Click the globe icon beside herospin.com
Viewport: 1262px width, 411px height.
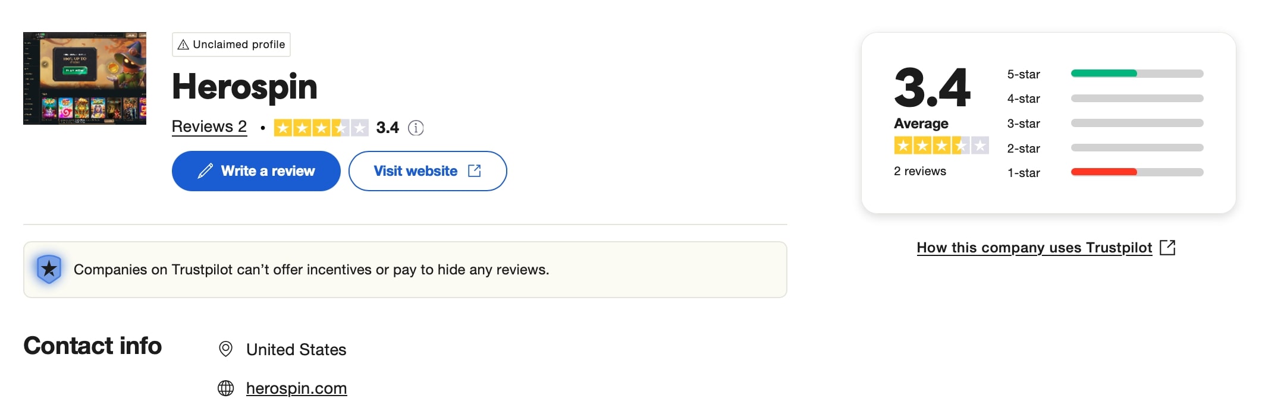pos(225,388)
